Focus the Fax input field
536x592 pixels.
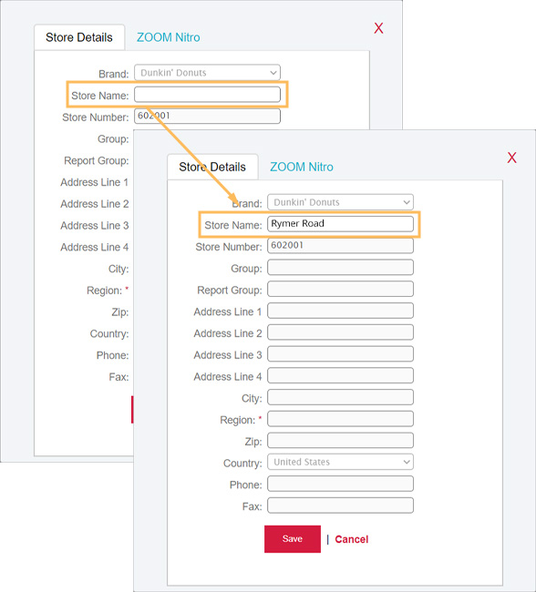[x=340, y=505]
